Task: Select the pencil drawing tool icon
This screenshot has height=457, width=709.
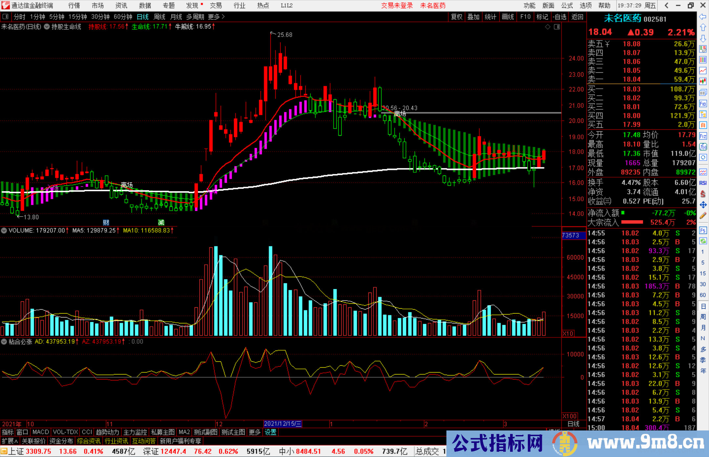Action: click(703, 216)
